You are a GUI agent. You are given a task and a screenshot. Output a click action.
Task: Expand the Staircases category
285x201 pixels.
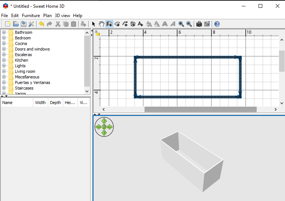tap(4, 88)
